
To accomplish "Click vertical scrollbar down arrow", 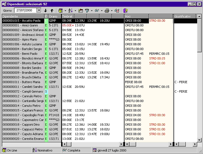I will [x=199, y=140].
